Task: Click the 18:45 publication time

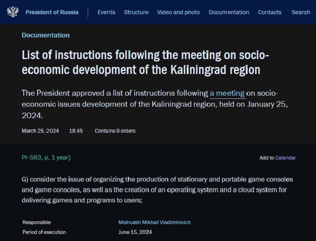Action: coord(76,131)
